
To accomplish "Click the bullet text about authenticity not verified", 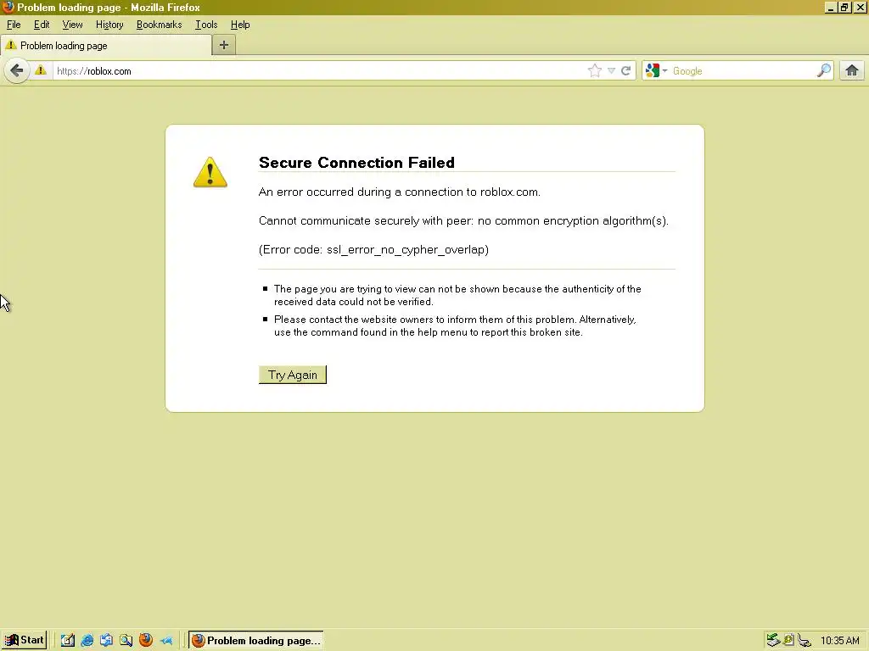I will 457,295.
